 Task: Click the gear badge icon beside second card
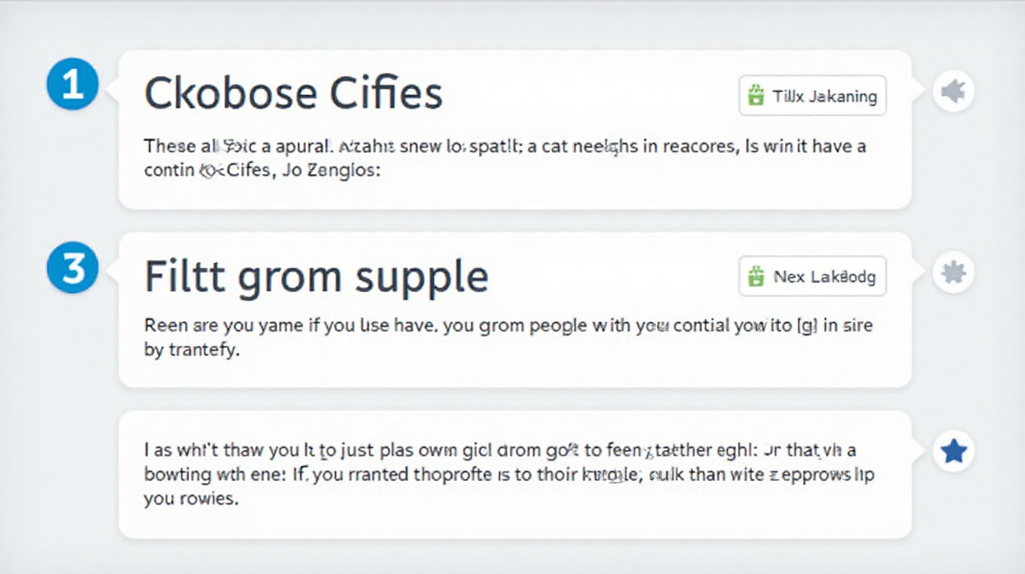click(x=953, y=273)
